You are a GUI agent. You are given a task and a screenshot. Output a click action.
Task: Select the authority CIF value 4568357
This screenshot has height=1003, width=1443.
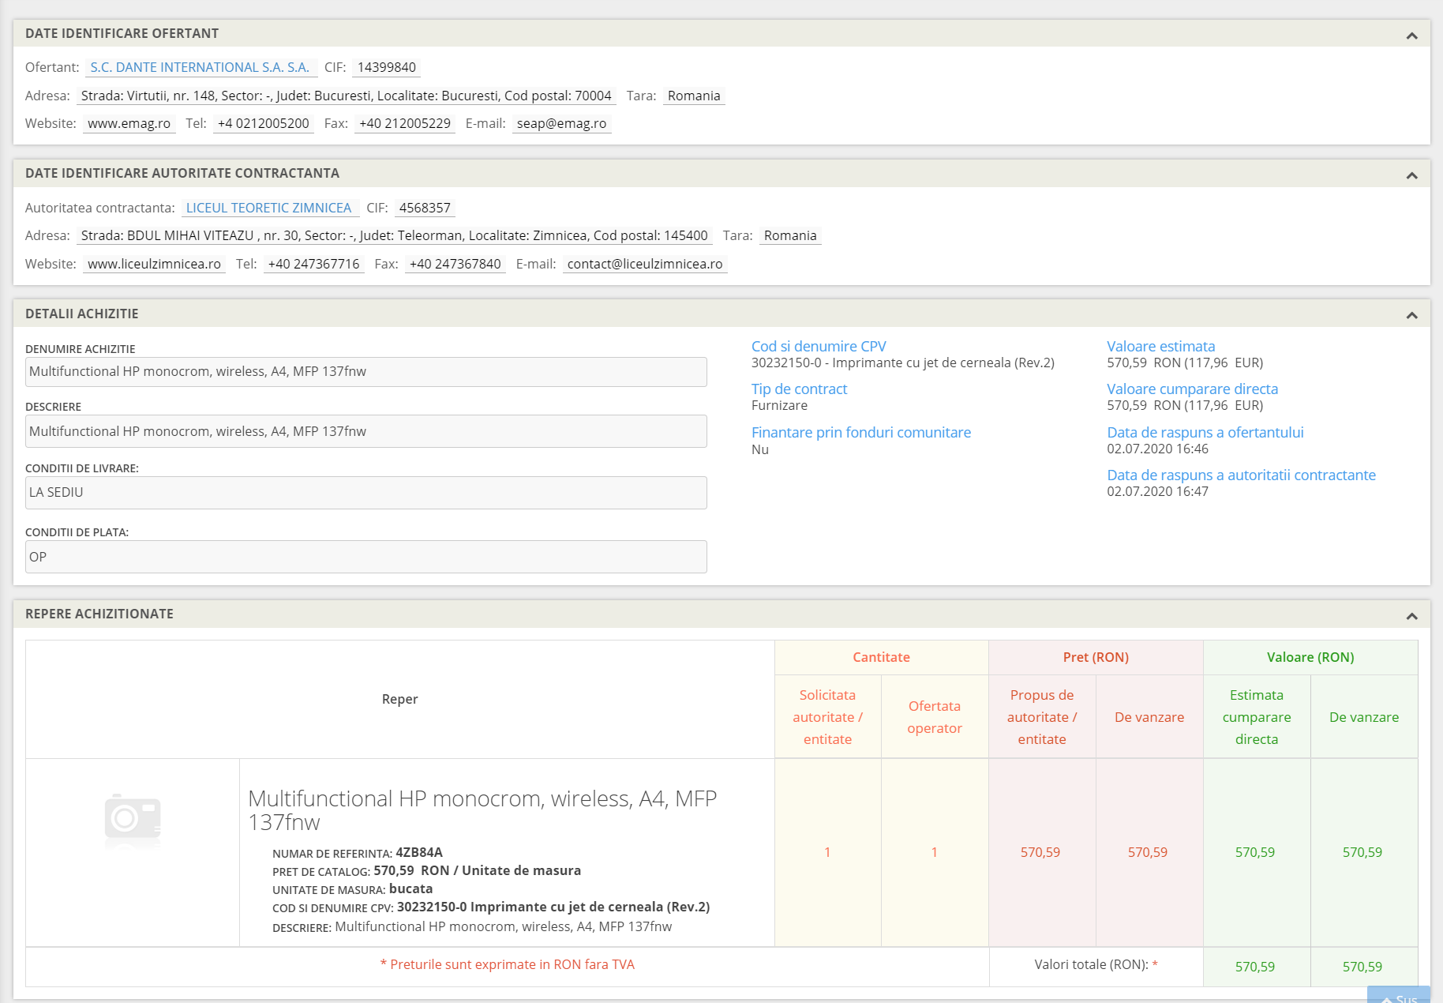coord(425,208)
